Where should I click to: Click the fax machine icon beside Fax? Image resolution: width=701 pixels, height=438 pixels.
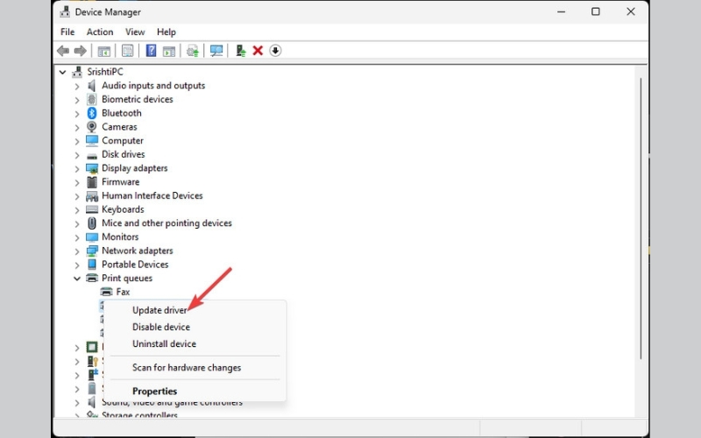(x=106, y=292)
